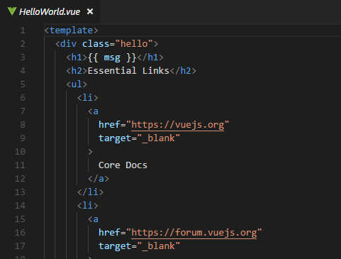Click the closing </h2> tag
The image size is (341, 259).
pos(183,71)
